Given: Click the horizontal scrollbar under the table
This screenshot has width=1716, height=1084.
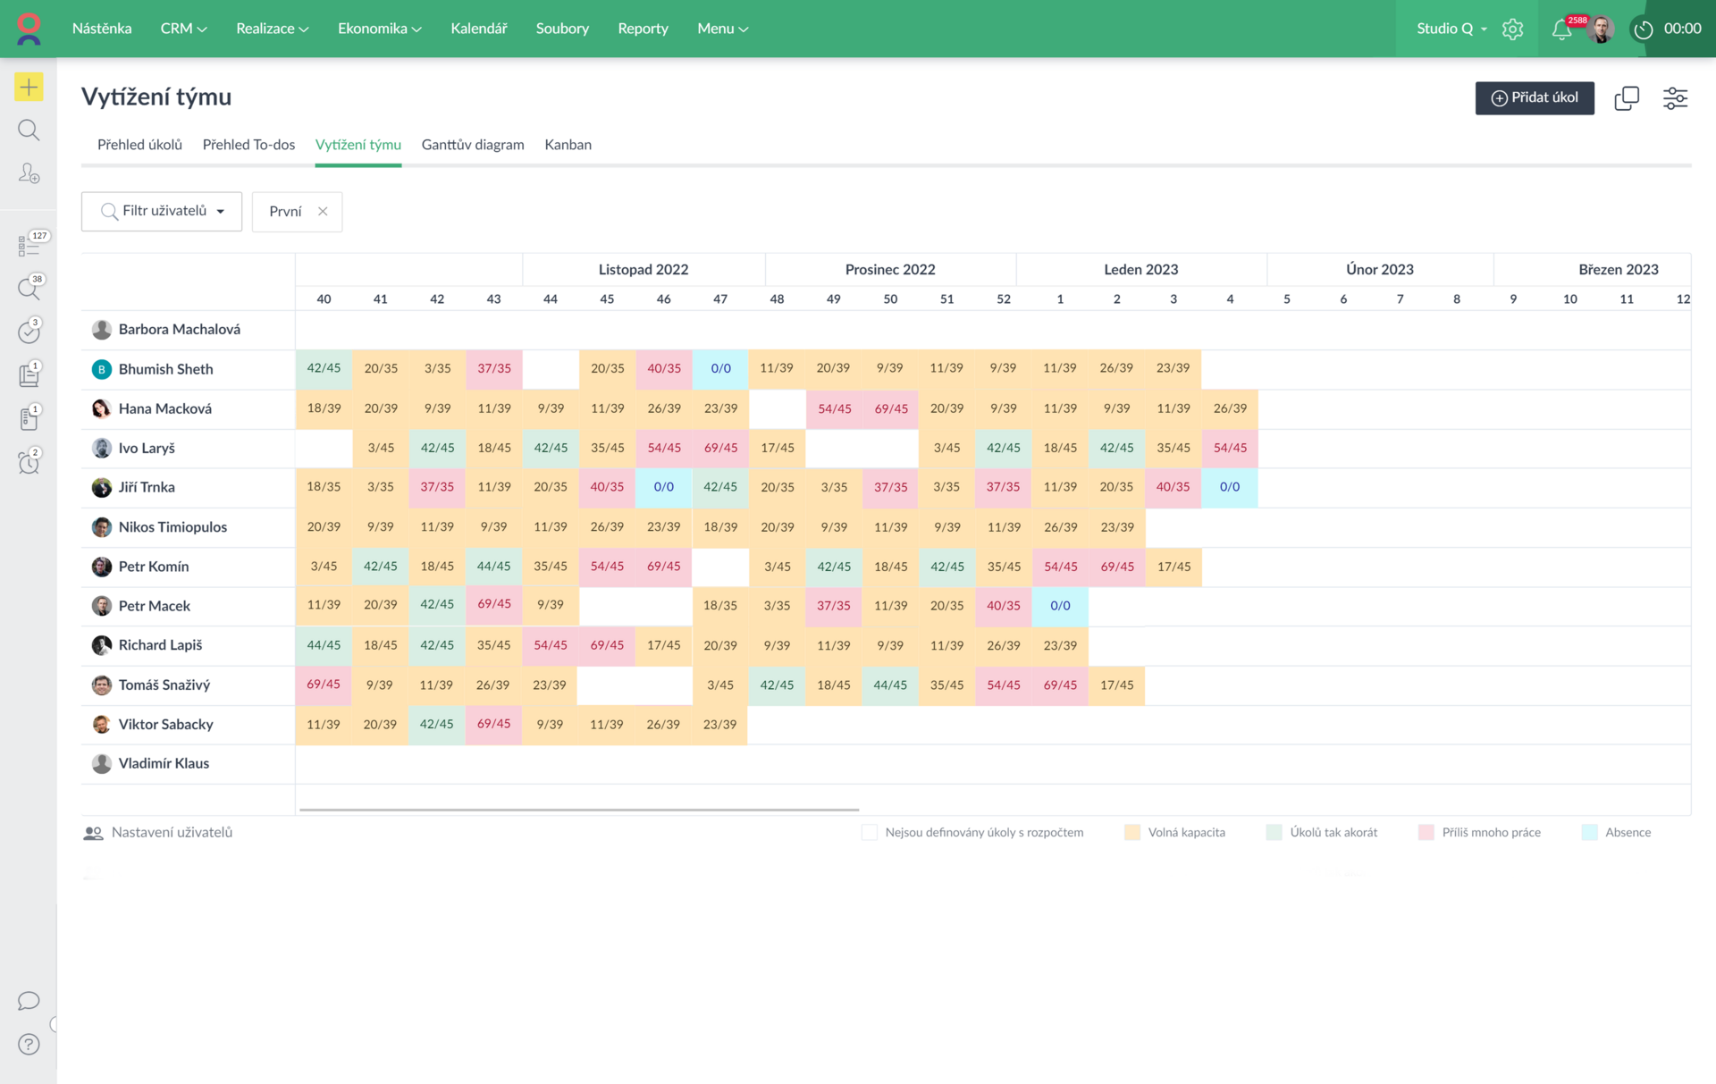Looking at the screenshot, I should [x=579, y=810].
